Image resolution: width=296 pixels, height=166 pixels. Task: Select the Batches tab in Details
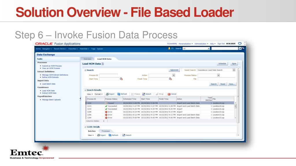(92, 131)
